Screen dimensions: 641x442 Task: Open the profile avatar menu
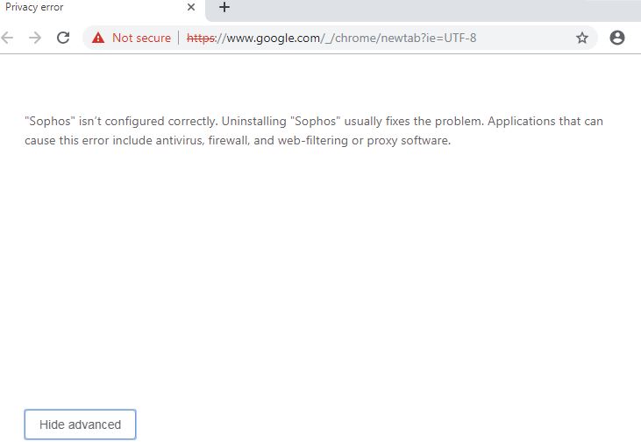click(616, 38)
